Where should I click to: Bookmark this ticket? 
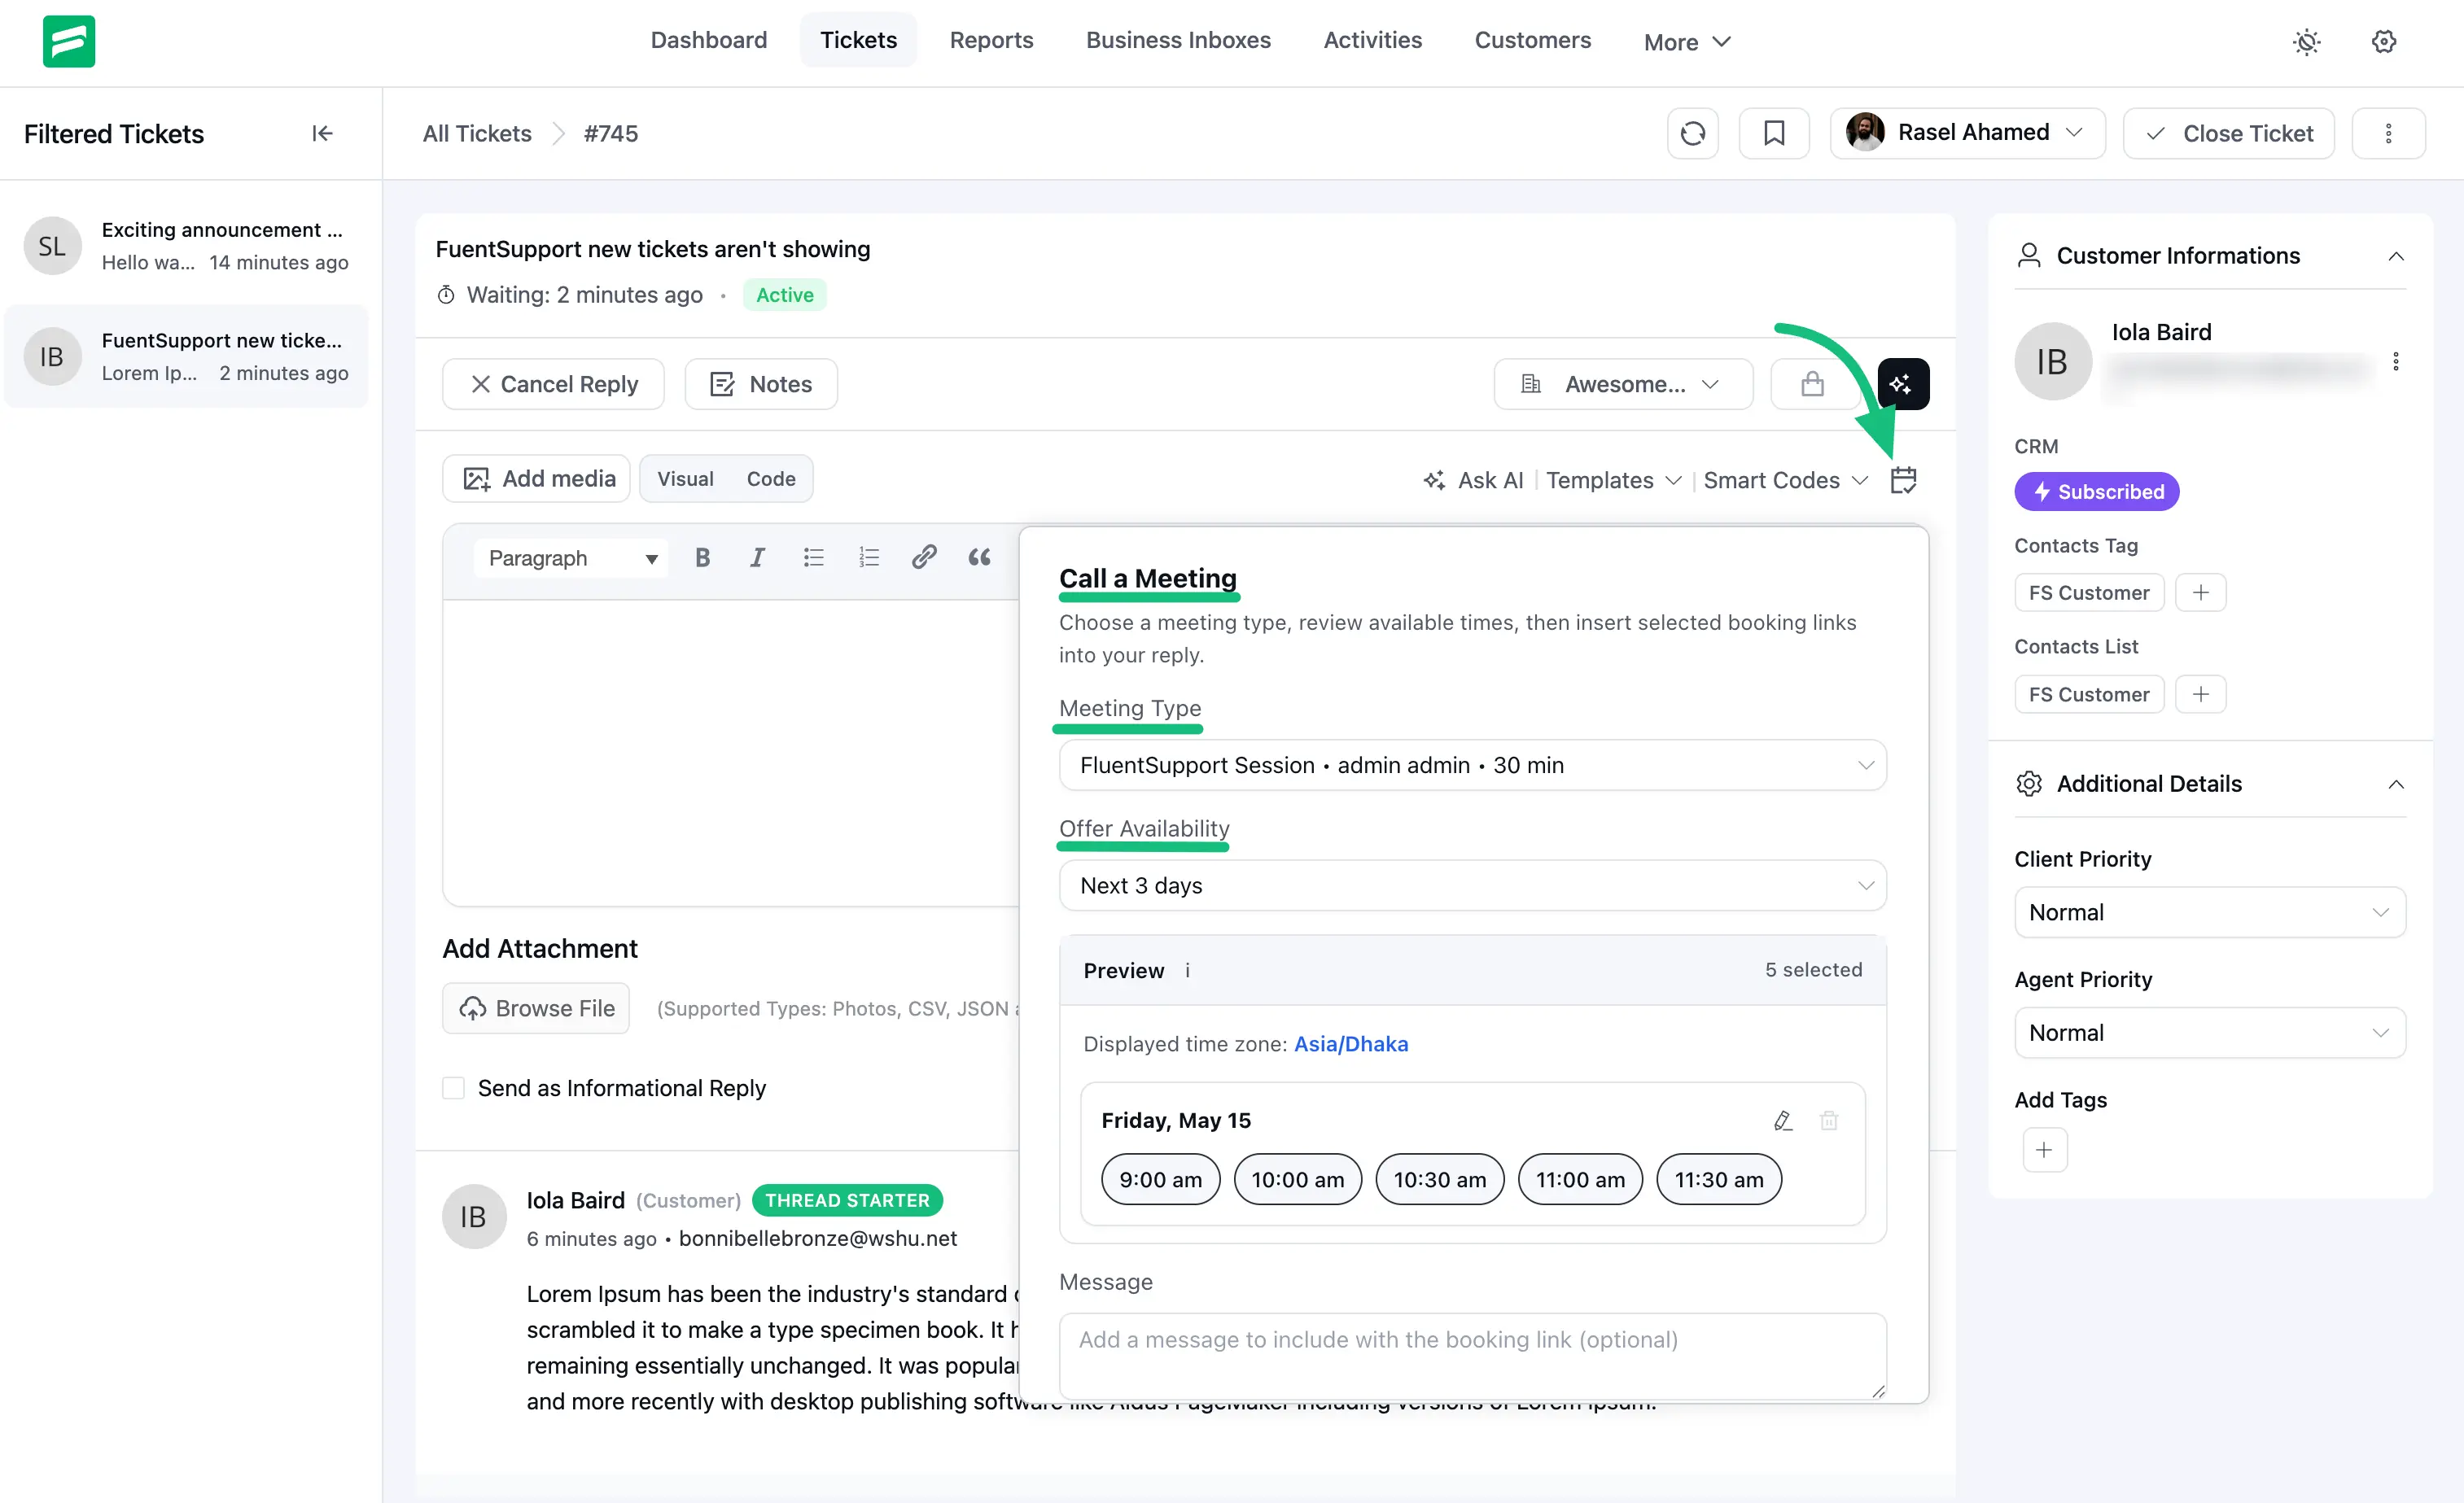click(x=1774, y=133)
